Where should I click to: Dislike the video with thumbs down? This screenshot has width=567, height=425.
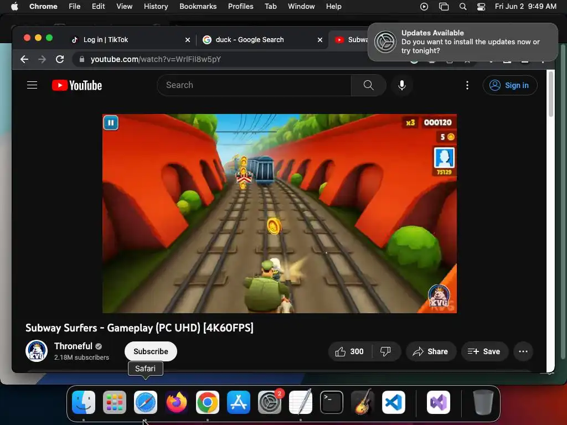pos(385,351)
